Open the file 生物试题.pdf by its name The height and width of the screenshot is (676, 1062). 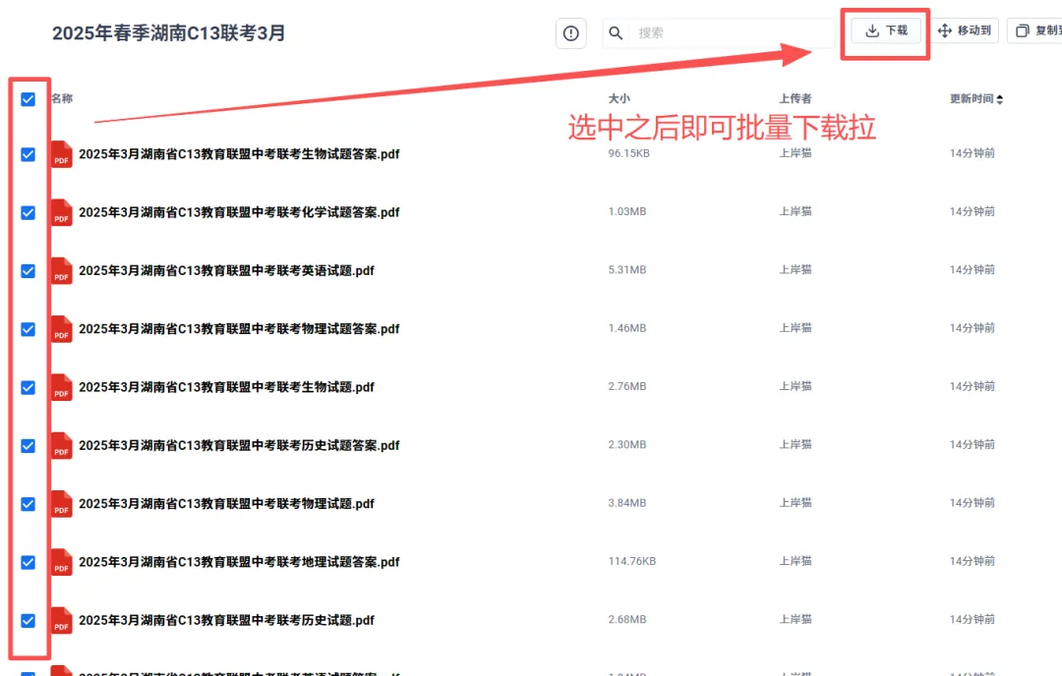pos(226,386)
